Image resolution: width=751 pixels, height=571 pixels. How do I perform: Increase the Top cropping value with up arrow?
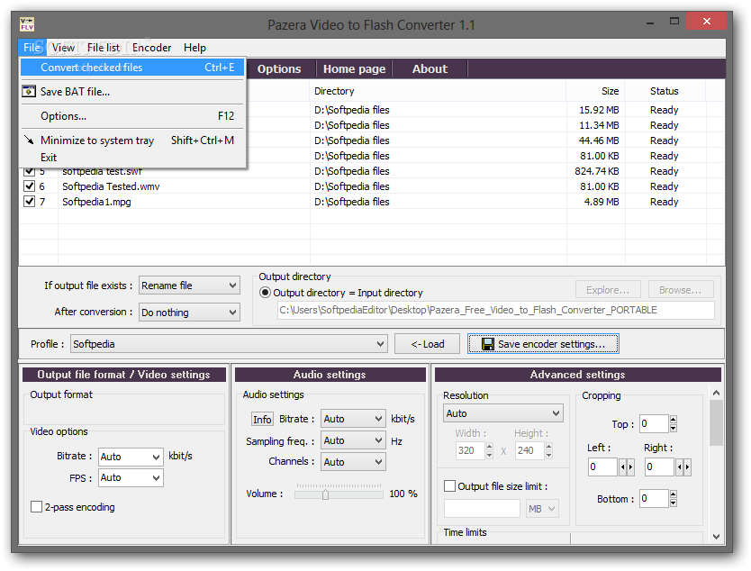click(673, 419)
